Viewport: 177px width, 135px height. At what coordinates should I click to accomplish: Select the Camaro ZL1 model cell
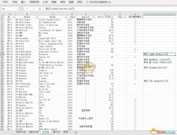click(53, 86)
